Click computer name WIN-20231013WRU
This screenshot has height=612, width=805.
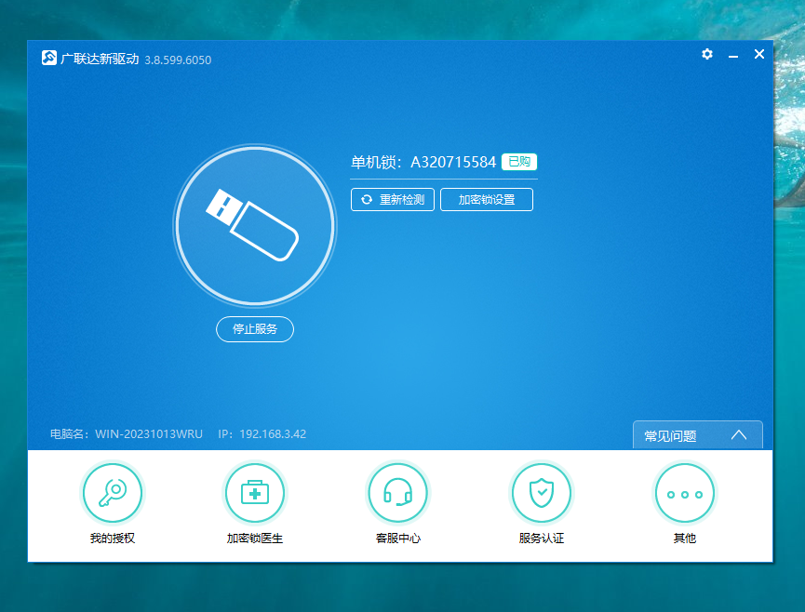(149, 434)
